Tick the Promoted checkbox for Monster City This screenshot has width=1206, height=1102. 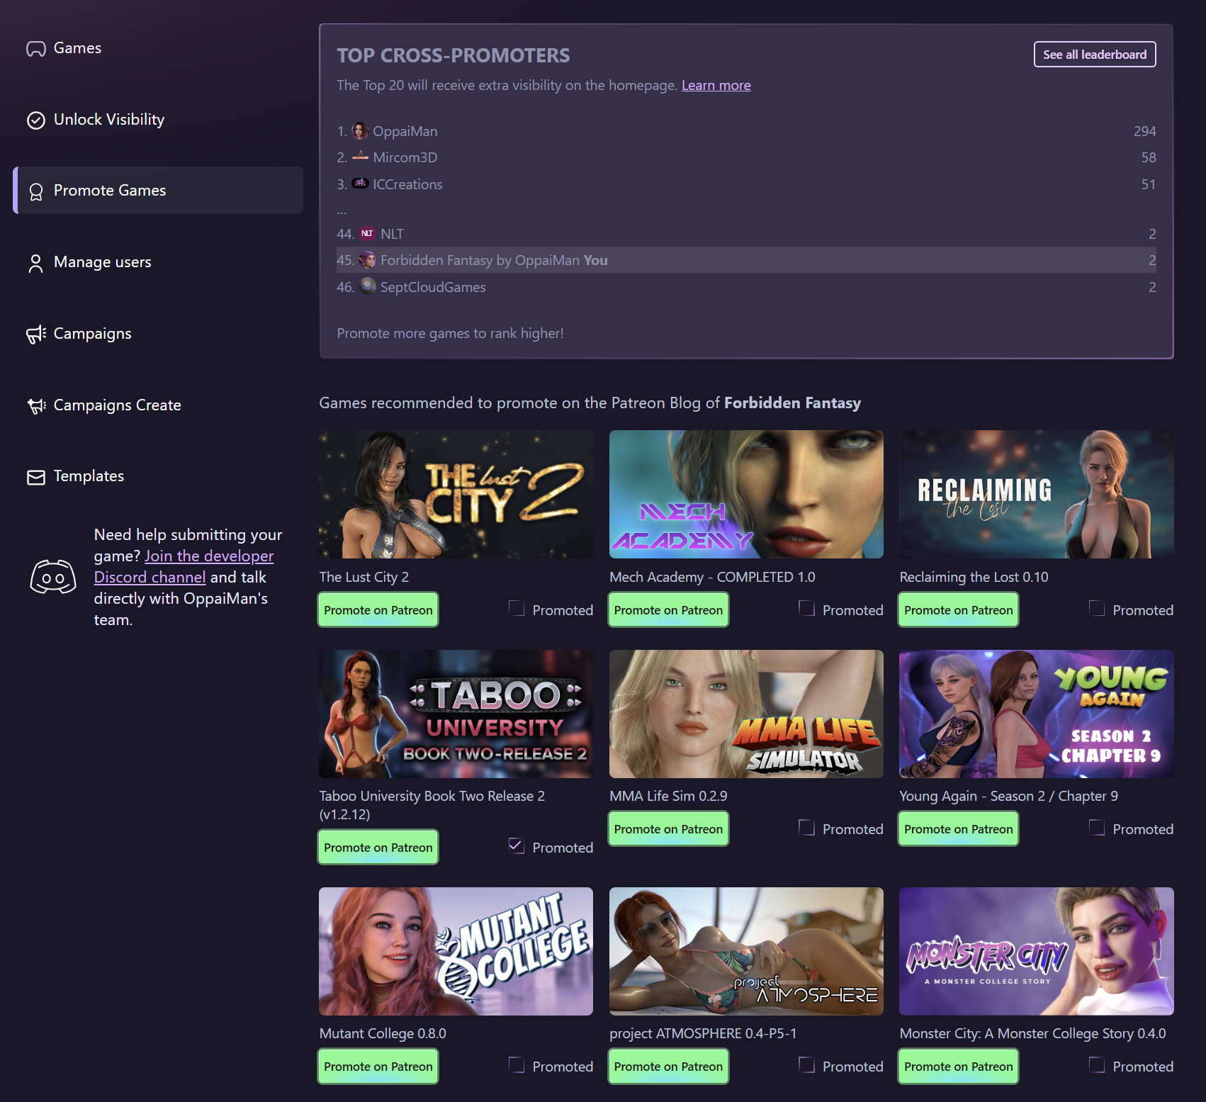coord(1097,1064)
